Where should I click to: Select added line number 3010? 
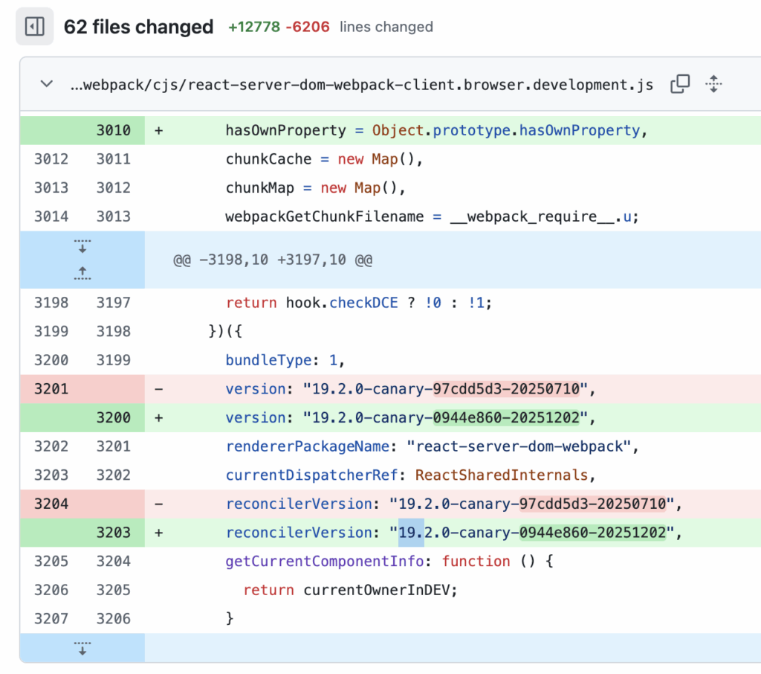[x=113, y=131]
